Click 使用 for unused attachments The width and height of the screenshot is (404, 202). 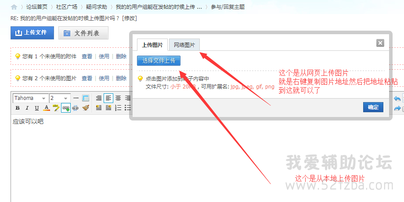click(x=104, y=56)
